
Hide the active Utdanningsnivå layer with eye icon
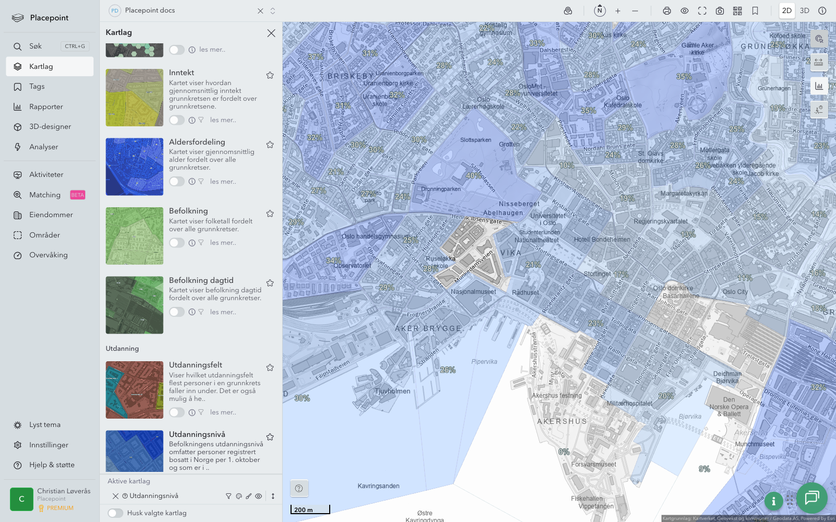coord(259,496)
